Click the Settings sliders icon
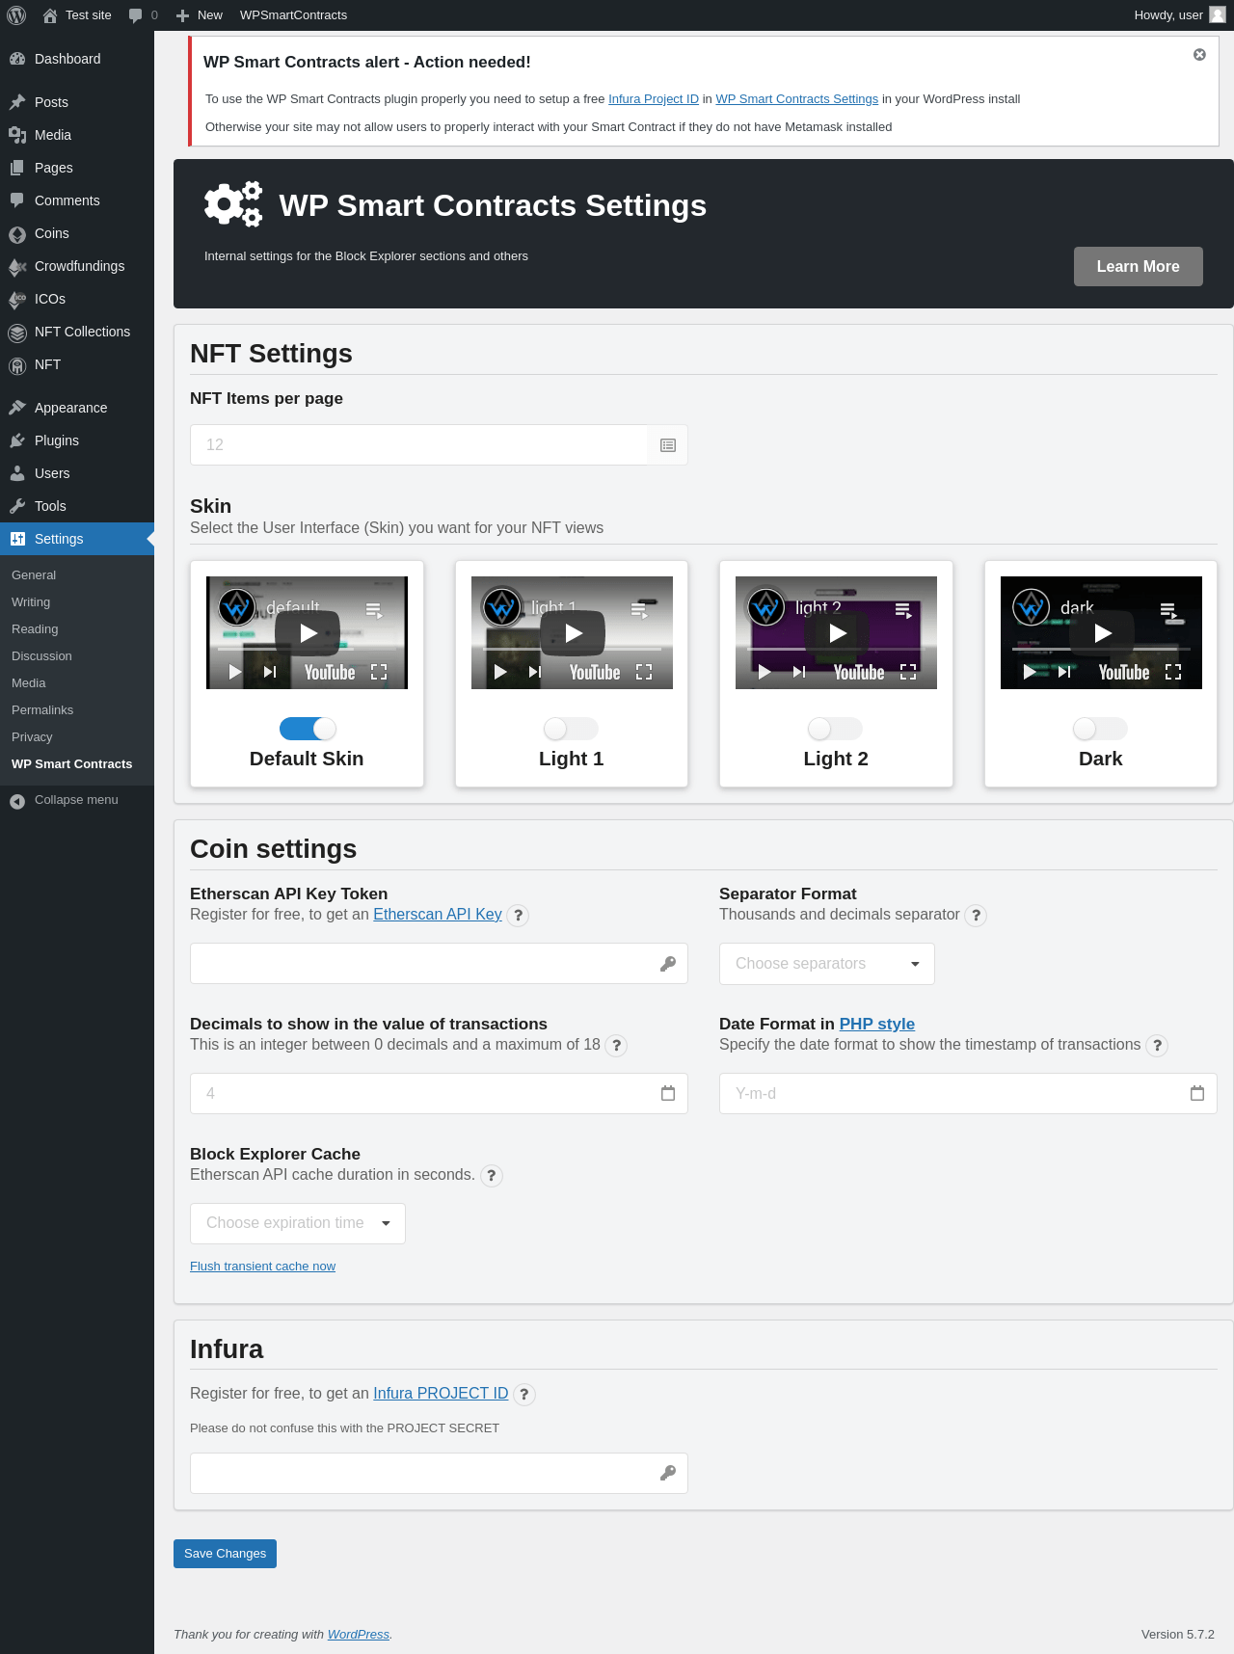 [x=17, y=539]
